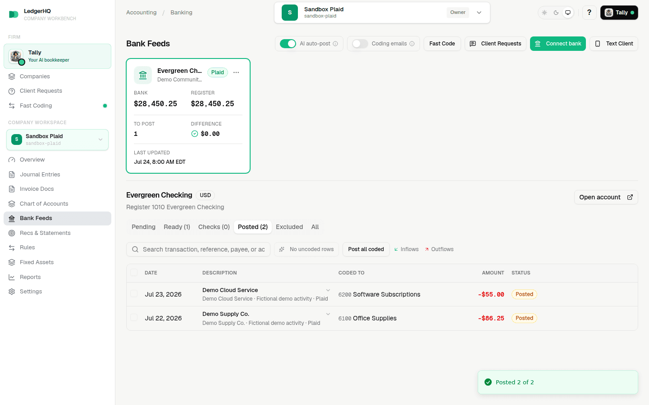Switch to the Pending tab
Screen dimensions: 649x405
[143, 227]
